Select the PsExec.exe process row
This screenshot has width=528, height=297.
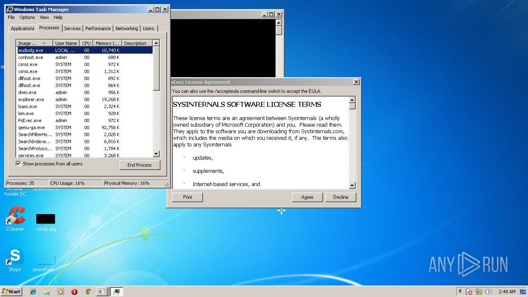85,120
